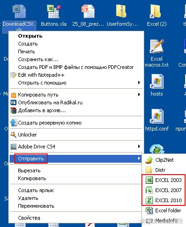Send file to EXCEL 2007
186x227 pixels.
[x=164, y=190]
